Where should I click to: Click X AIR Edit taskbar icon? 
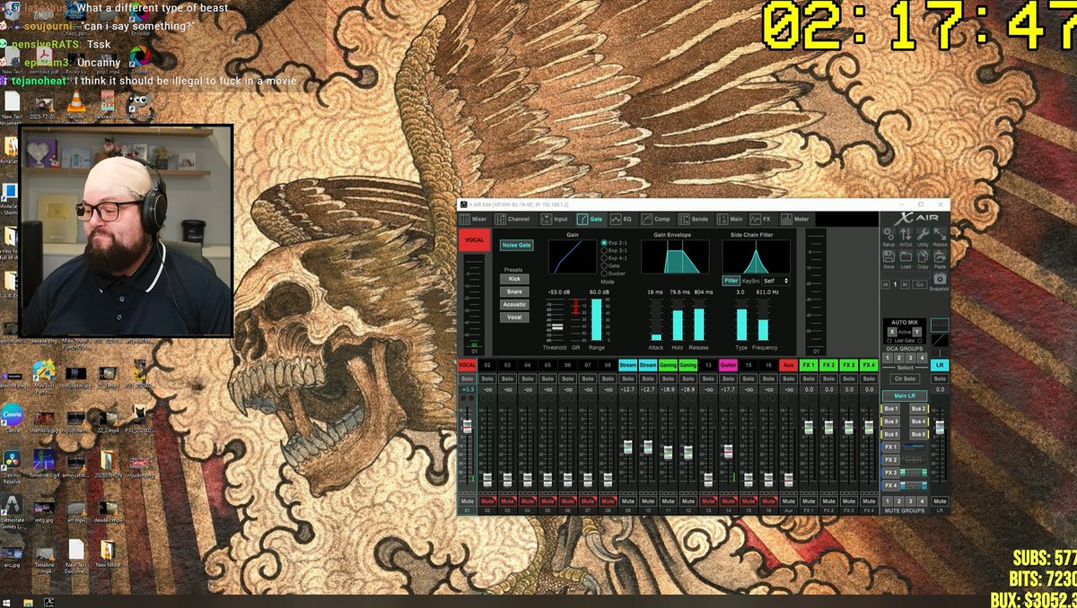(x=48, y=602)
